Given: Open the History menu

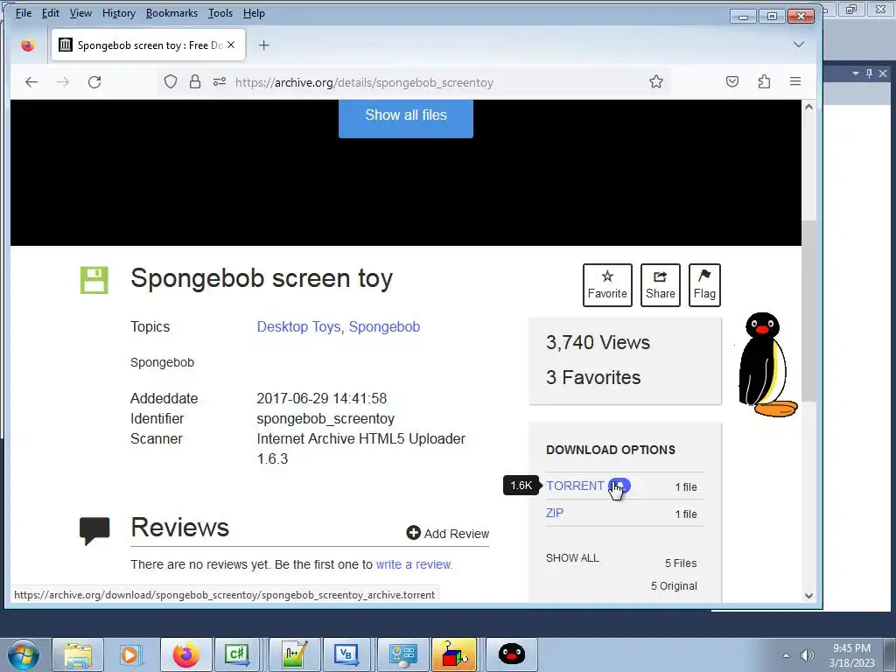Looking at the screenshot, I should point(119,12).
